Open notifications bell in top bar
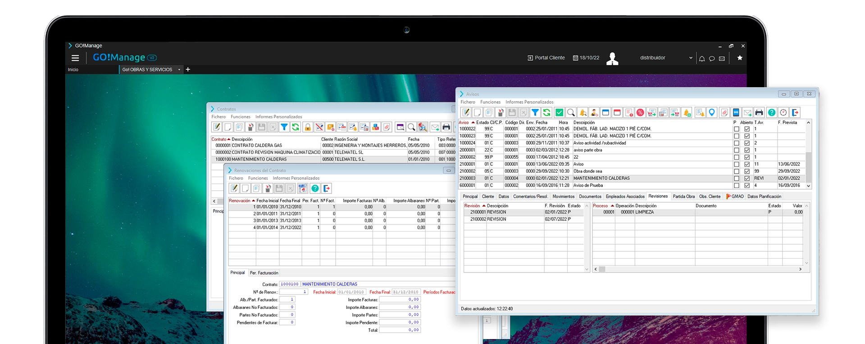865x344 pixels. (x=701, y=58)
